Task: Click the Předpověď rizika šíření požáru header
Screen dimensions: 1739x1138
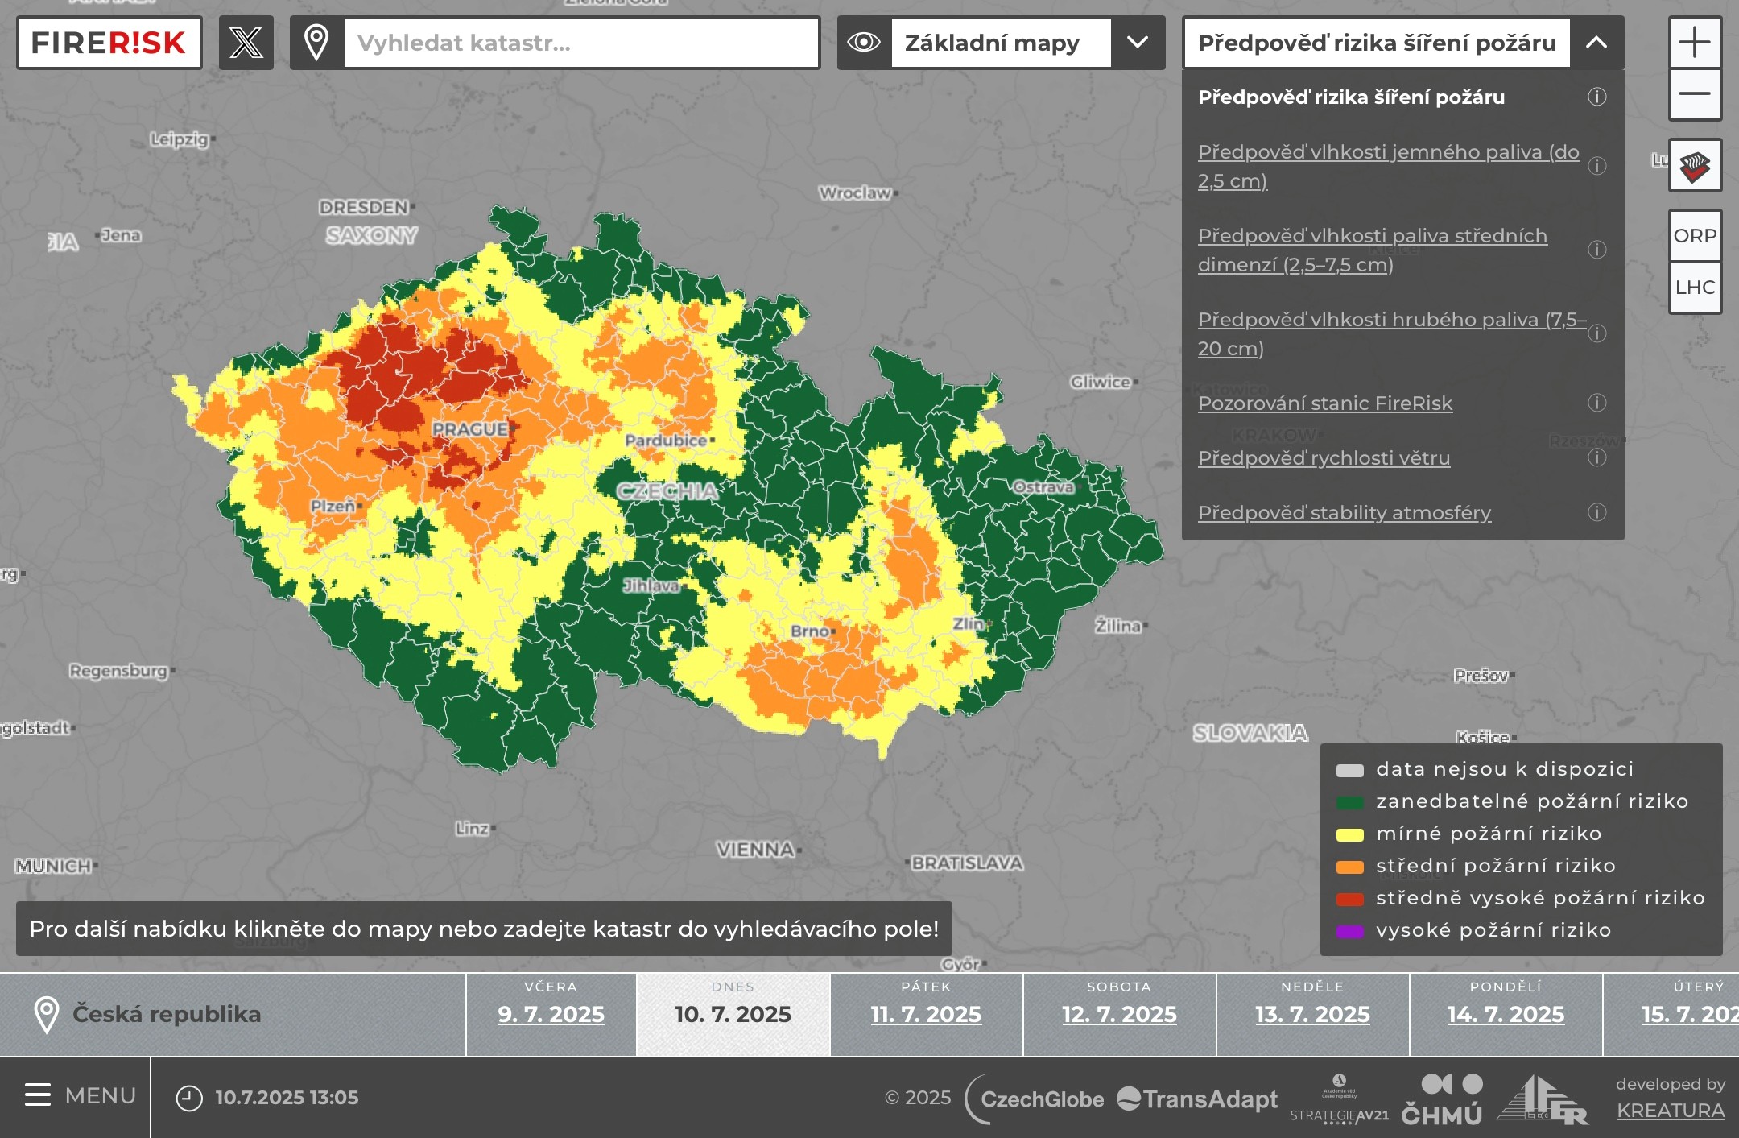Action: pos(1377,43)
